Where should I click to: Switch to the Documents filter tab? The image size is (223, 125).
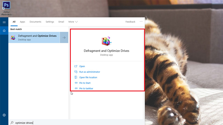click(x=35, y=22)
